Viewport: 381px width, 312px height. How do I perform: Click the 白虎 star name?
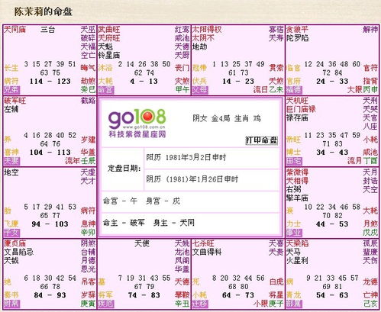coord(276,281)
